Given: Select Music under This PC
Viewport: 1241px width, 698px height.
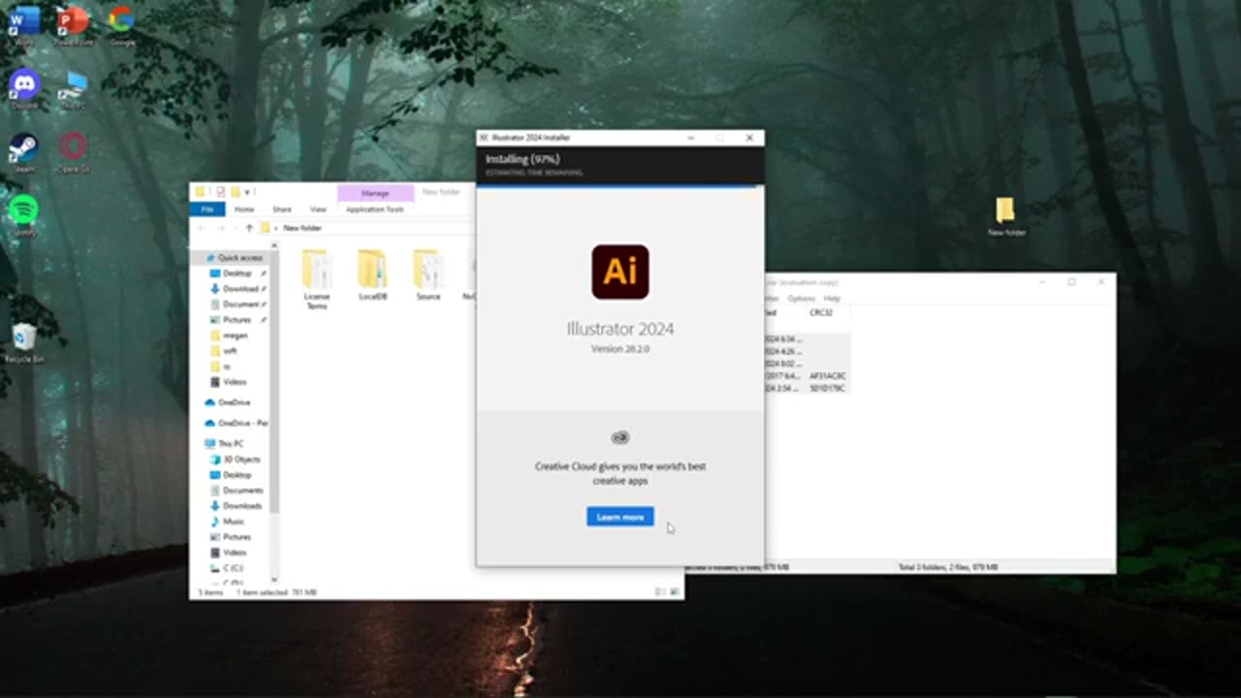Looking at the screenshot, I should tap(229, 522).
